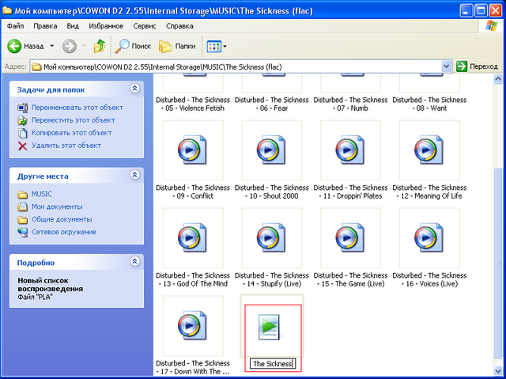The width and height of the screenshot is (506, 379).
Task: Click the vertical scrollbar thumb
Action: pyautogui.click(x=498, y=263)
